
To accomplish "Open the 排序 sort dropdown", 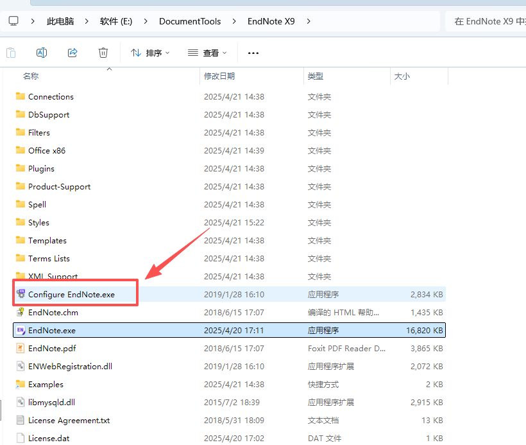I will (x=150, y=53).
